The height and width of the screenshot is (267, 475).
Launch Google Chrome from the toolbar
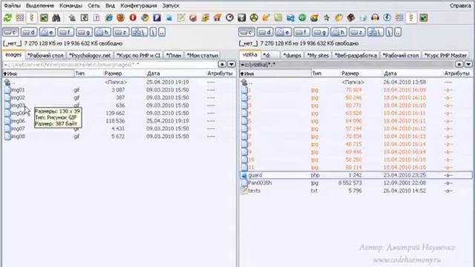pos(145,18)
